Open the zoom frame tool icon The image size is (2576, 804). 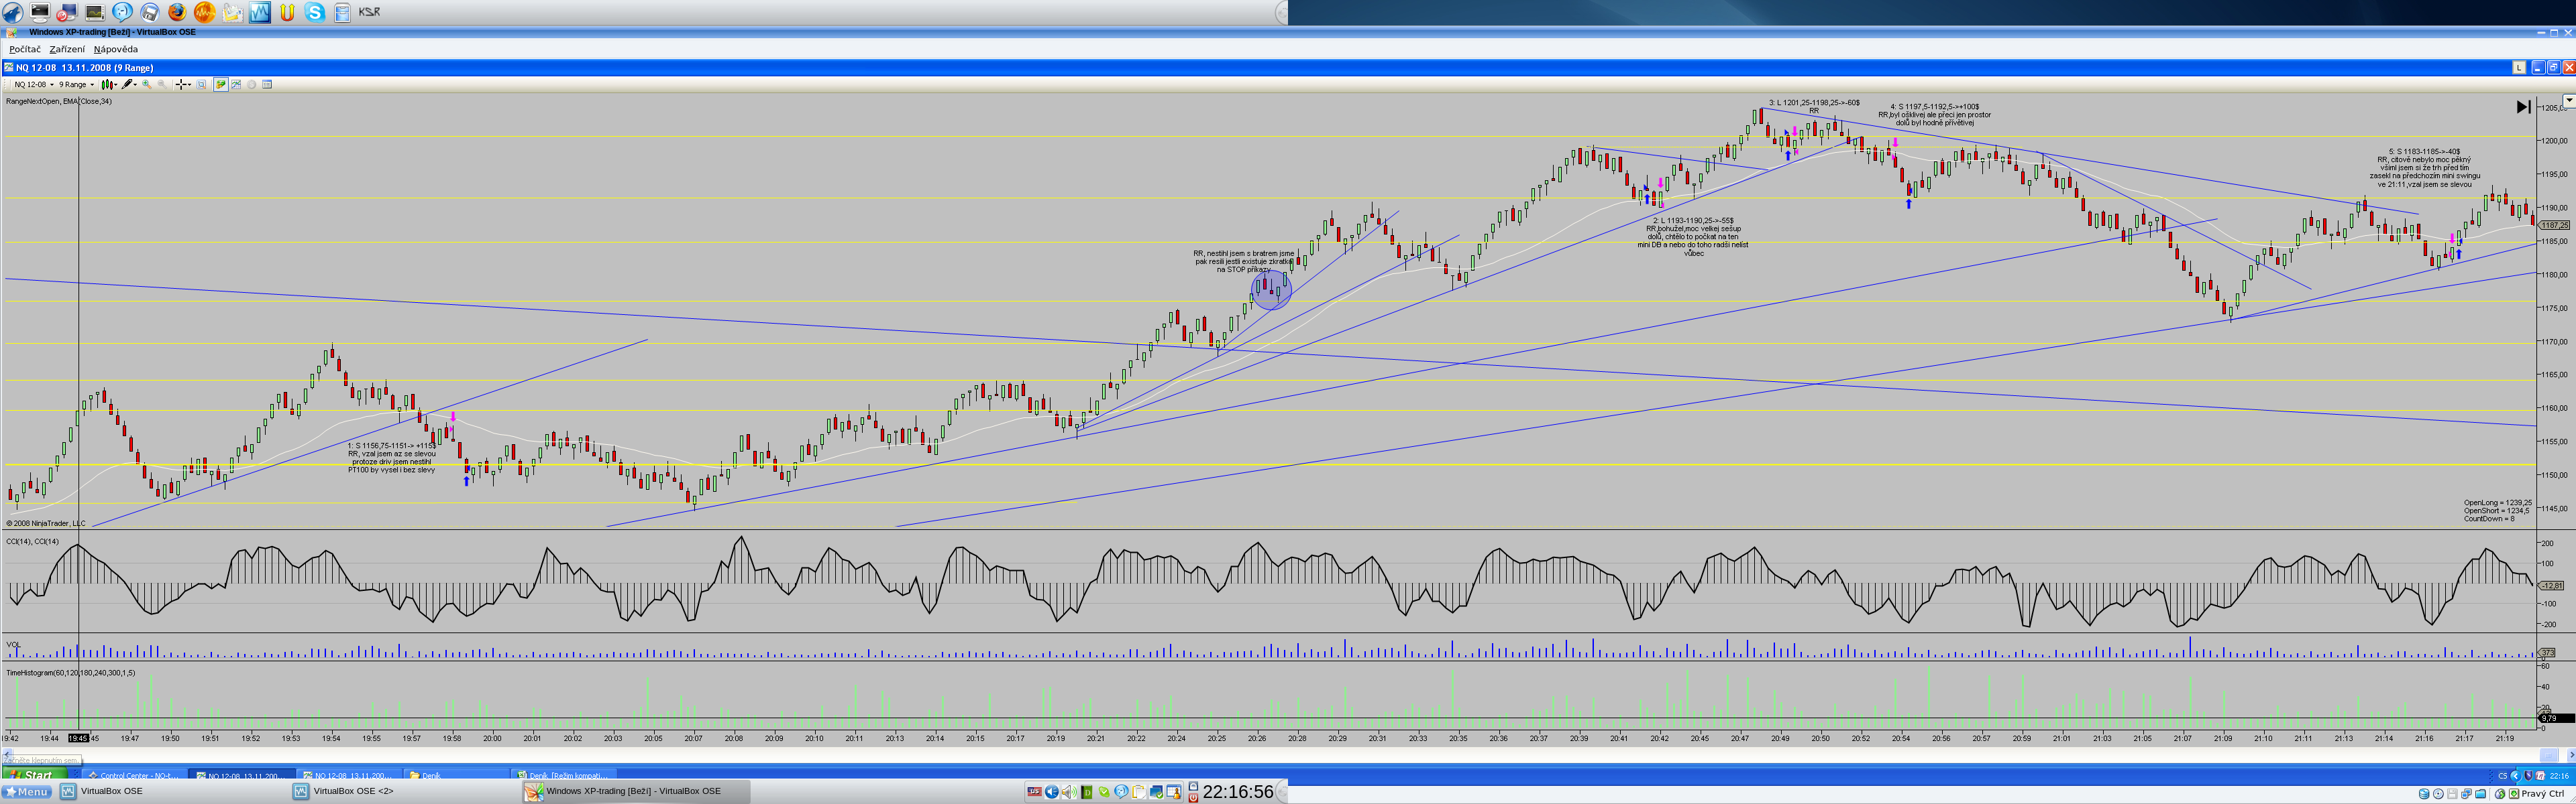(x=201, y=85)
